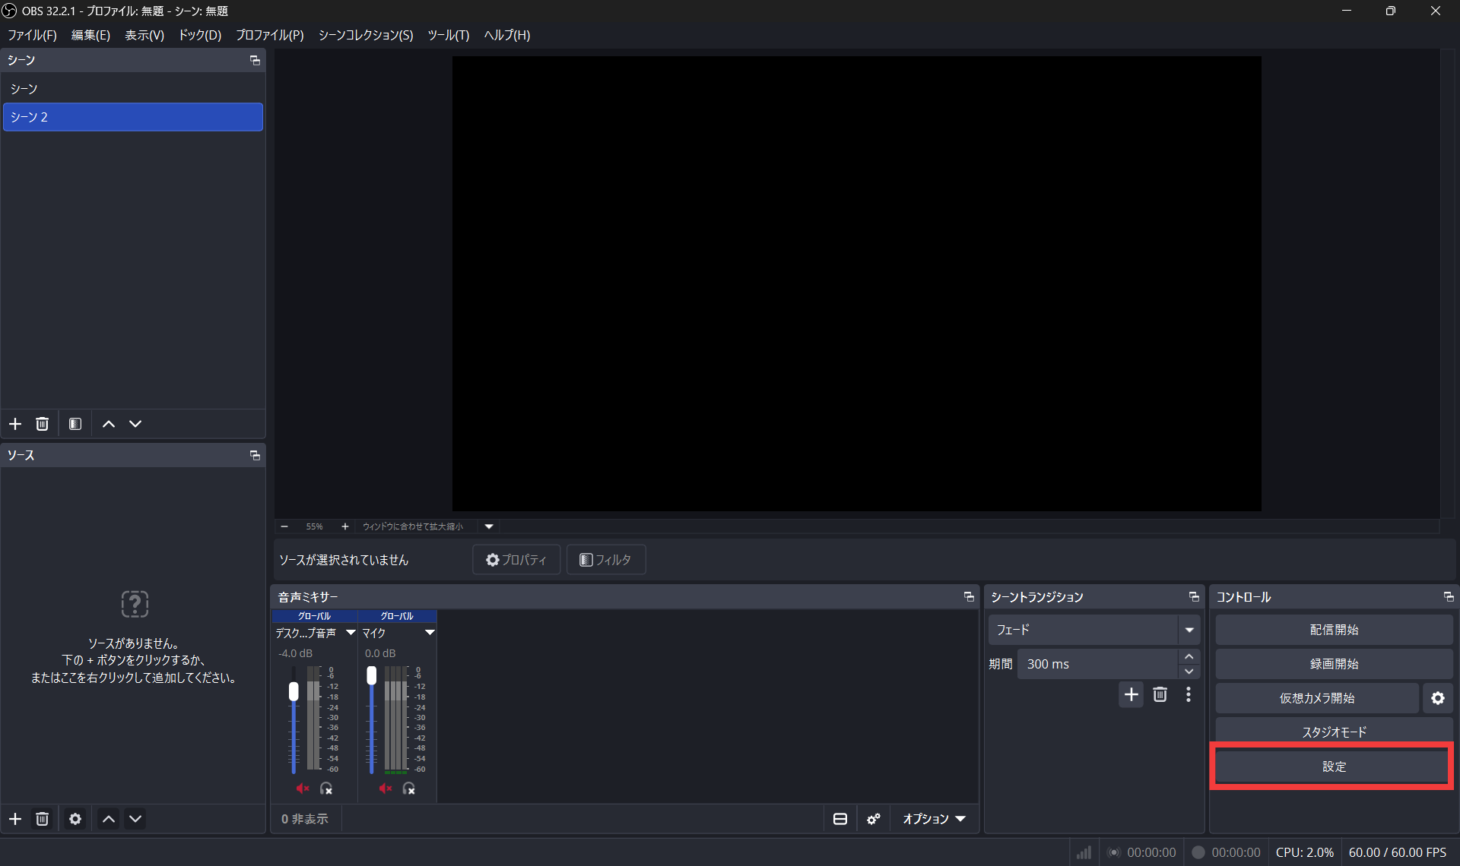Move source down arrow in Sources toolbar
The width and height of the screenshot is (1460, 866).
pos(135,819)
